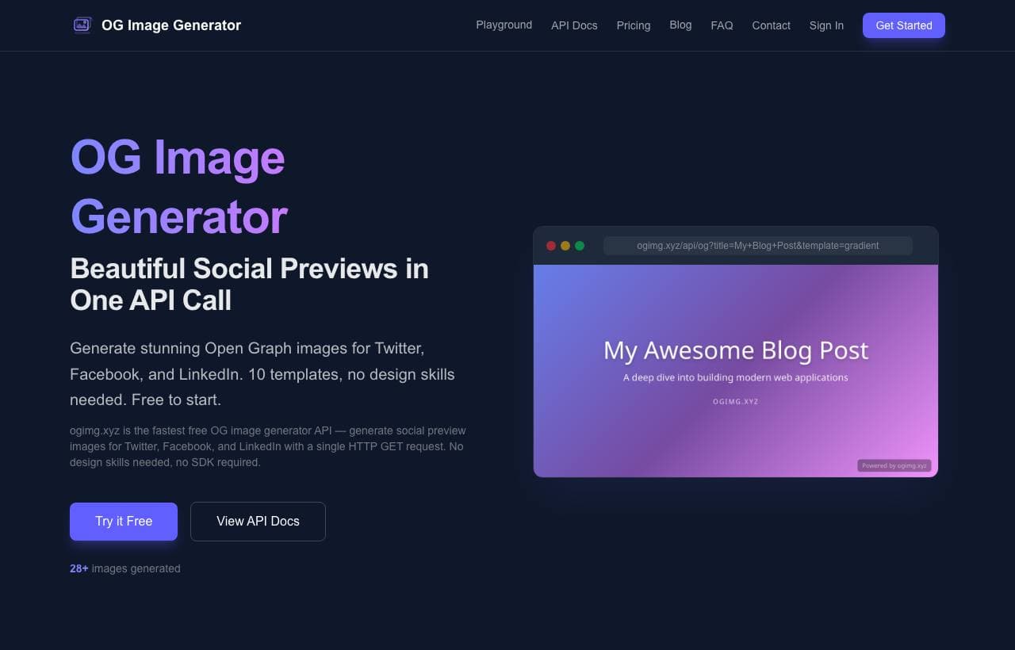This screenshot has width=1015, height=650.
Task: Click the View API Docs button
Action: click(258, 522)
